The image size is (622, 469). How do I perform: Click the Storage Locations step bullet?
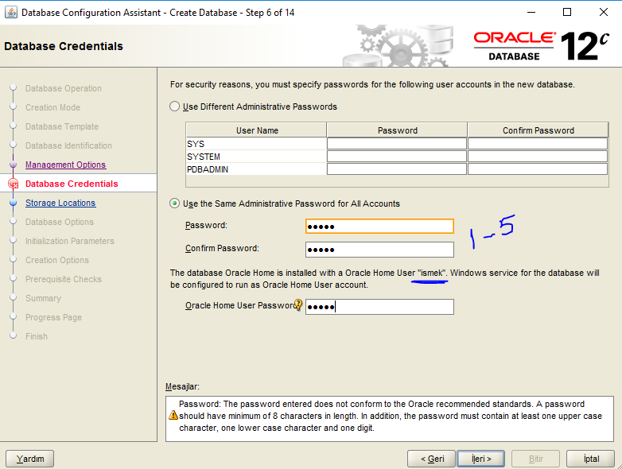[x=13, y=203]
